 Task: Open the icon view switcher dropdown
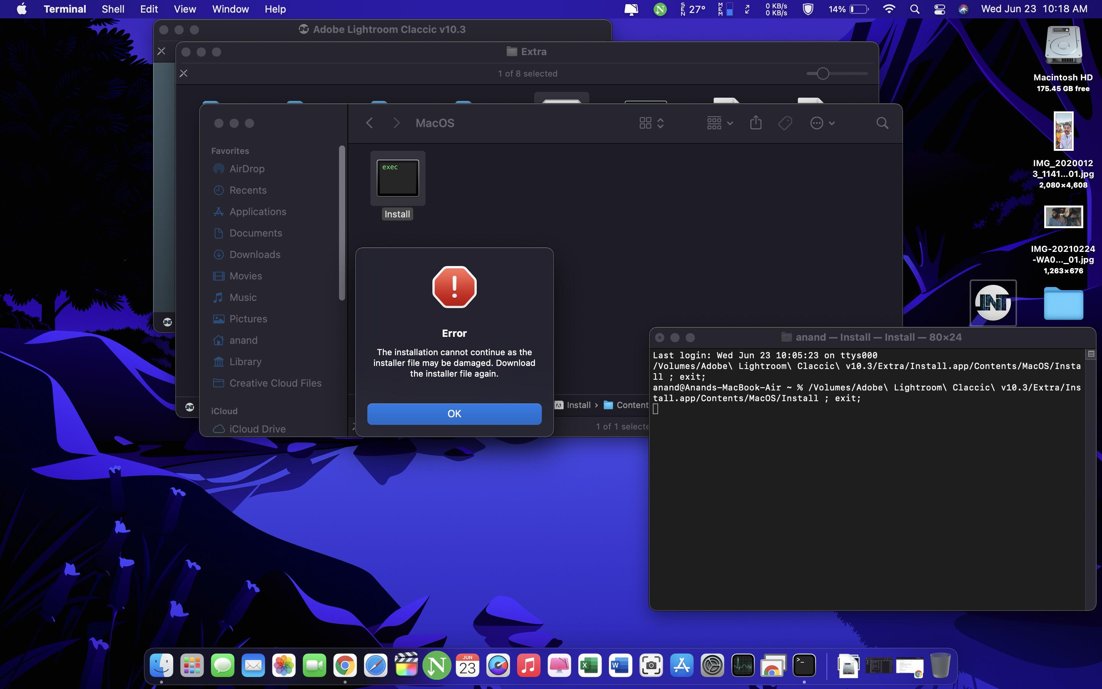(x=651, y=123)
